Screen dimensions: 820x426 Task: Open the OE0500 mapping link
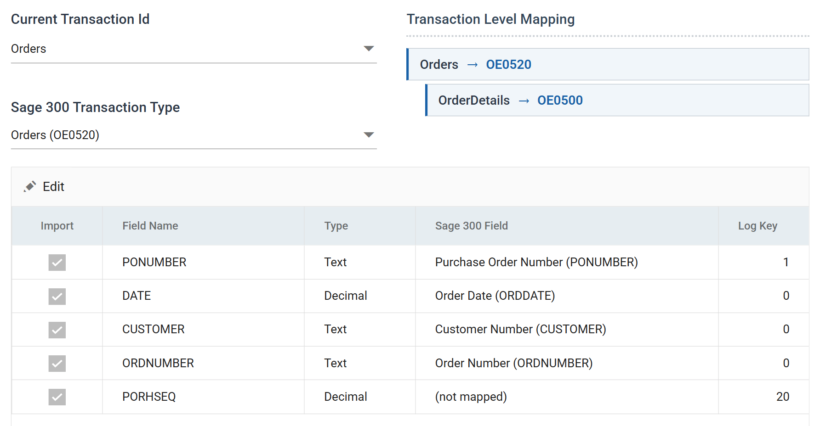[560, 100]
